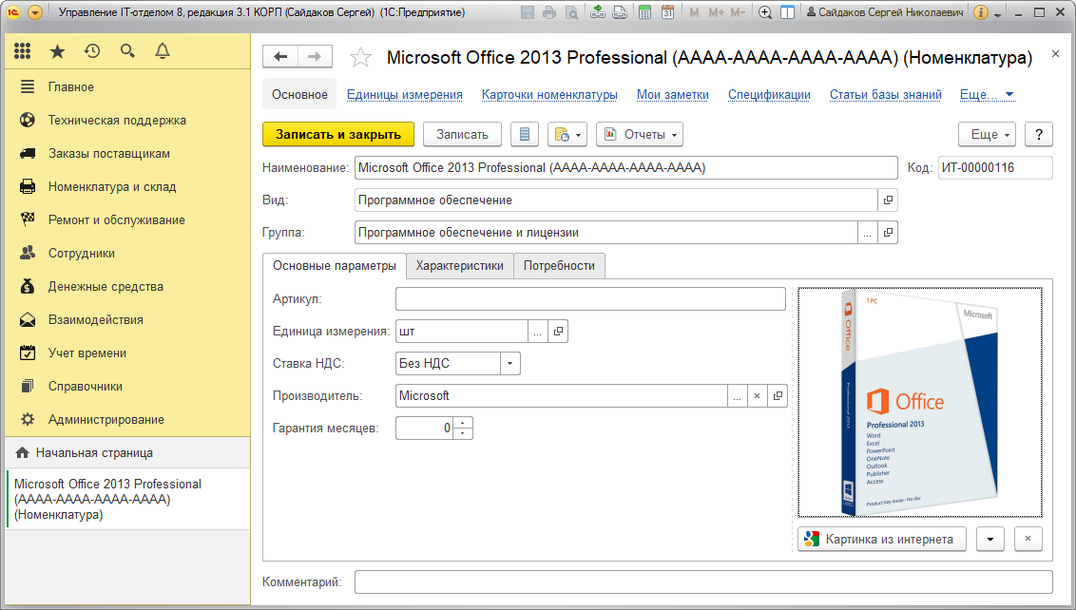Click the Единица измерения ellipsis button
The image size is (1076, 610).
click(x=537, y=332)
